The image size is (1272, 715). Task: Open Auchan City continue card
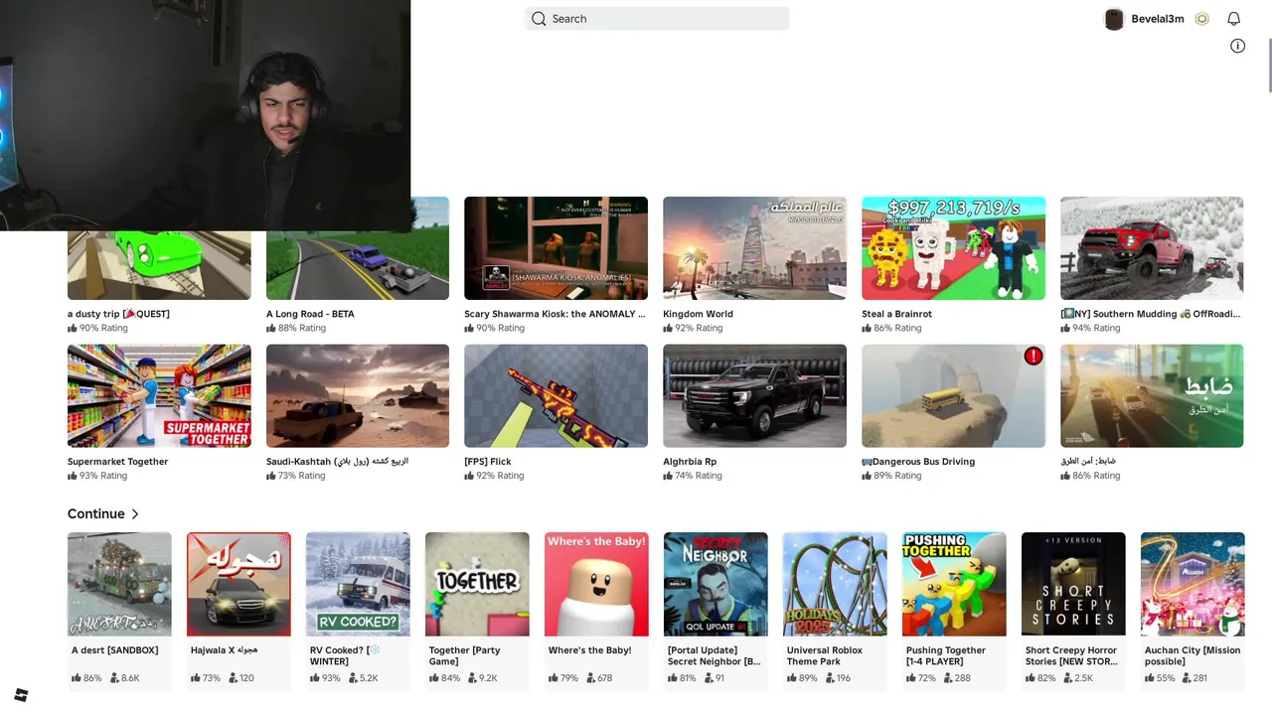pos(1192,611)
